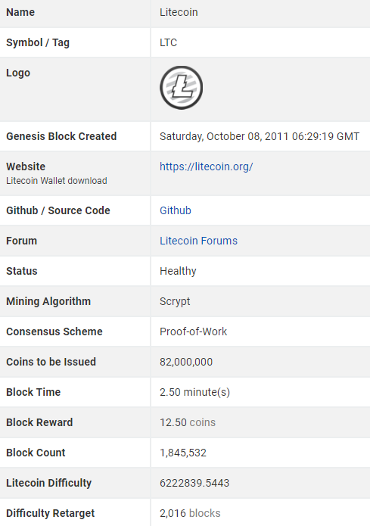This screenshot has width=370, height=526.
Task: Click the Litecoin name value
Action: click(179, 12)
